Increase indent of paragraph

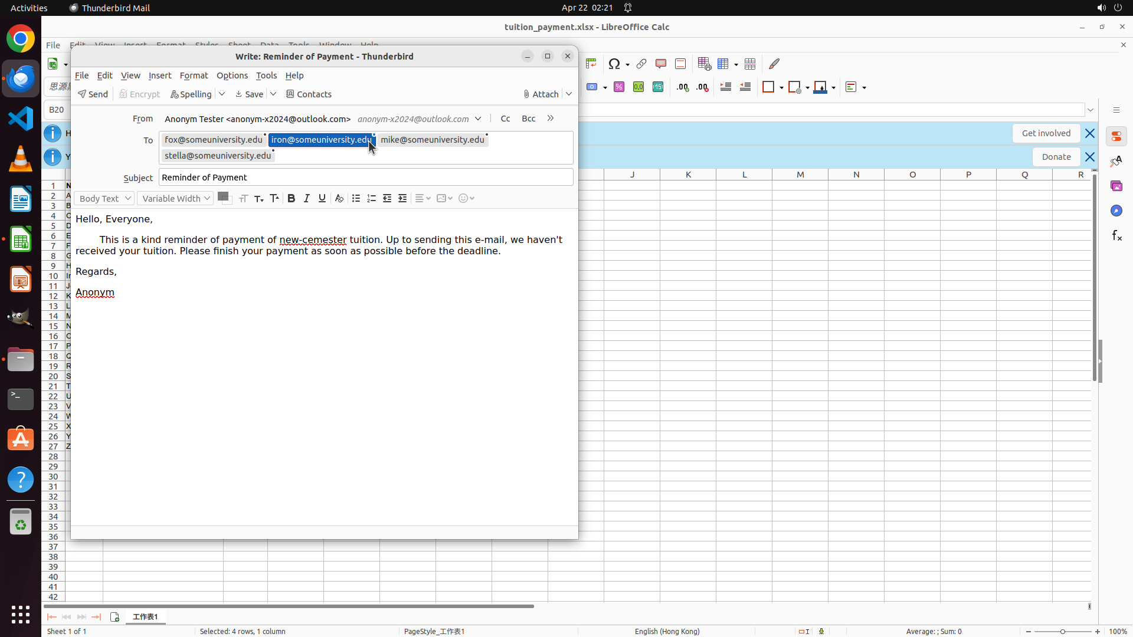click(402, 199)
